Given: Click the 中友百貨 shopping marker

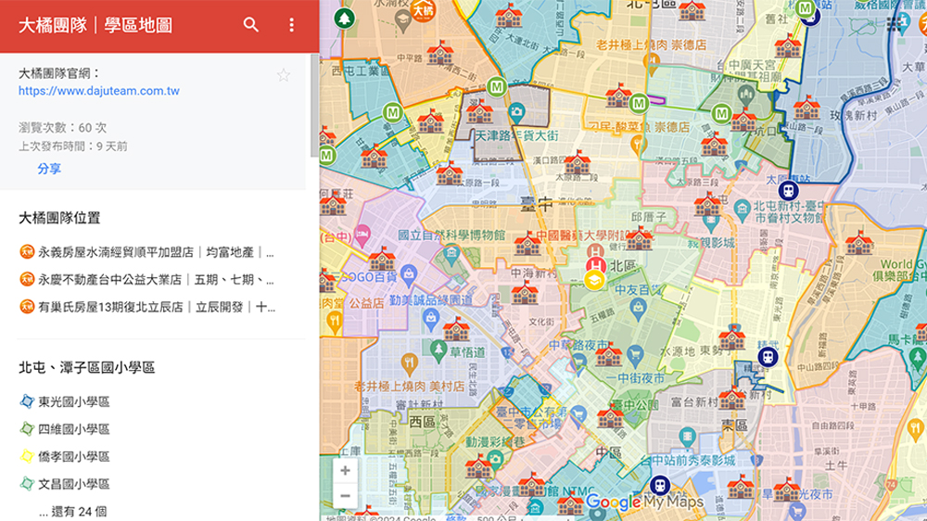Looking at the screenshot, I should coord(638,308).
